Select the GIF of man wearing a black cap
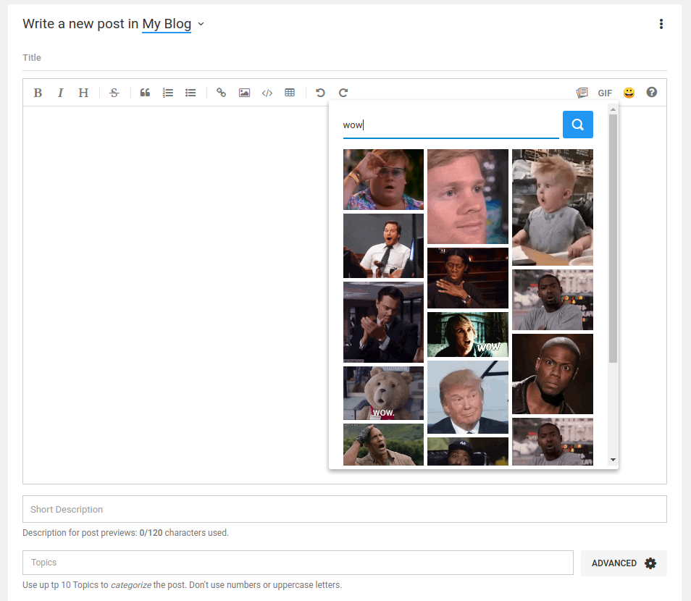691x601 pixels. 468,452
